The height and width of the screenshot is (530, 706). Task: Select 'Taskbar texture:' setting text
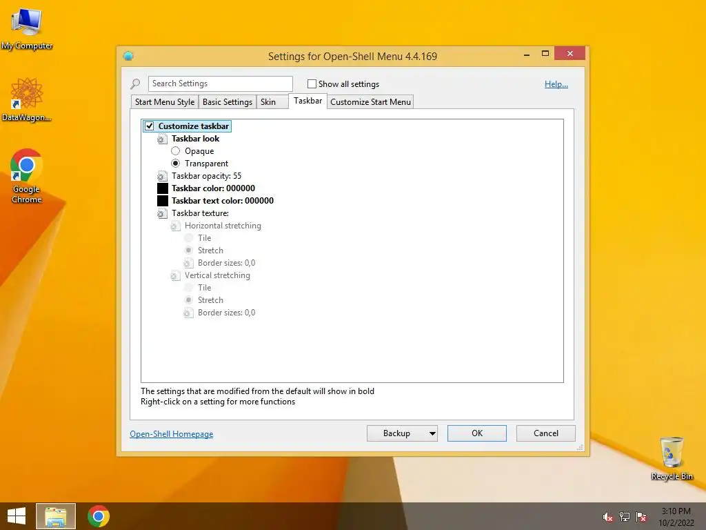(200, 213)
